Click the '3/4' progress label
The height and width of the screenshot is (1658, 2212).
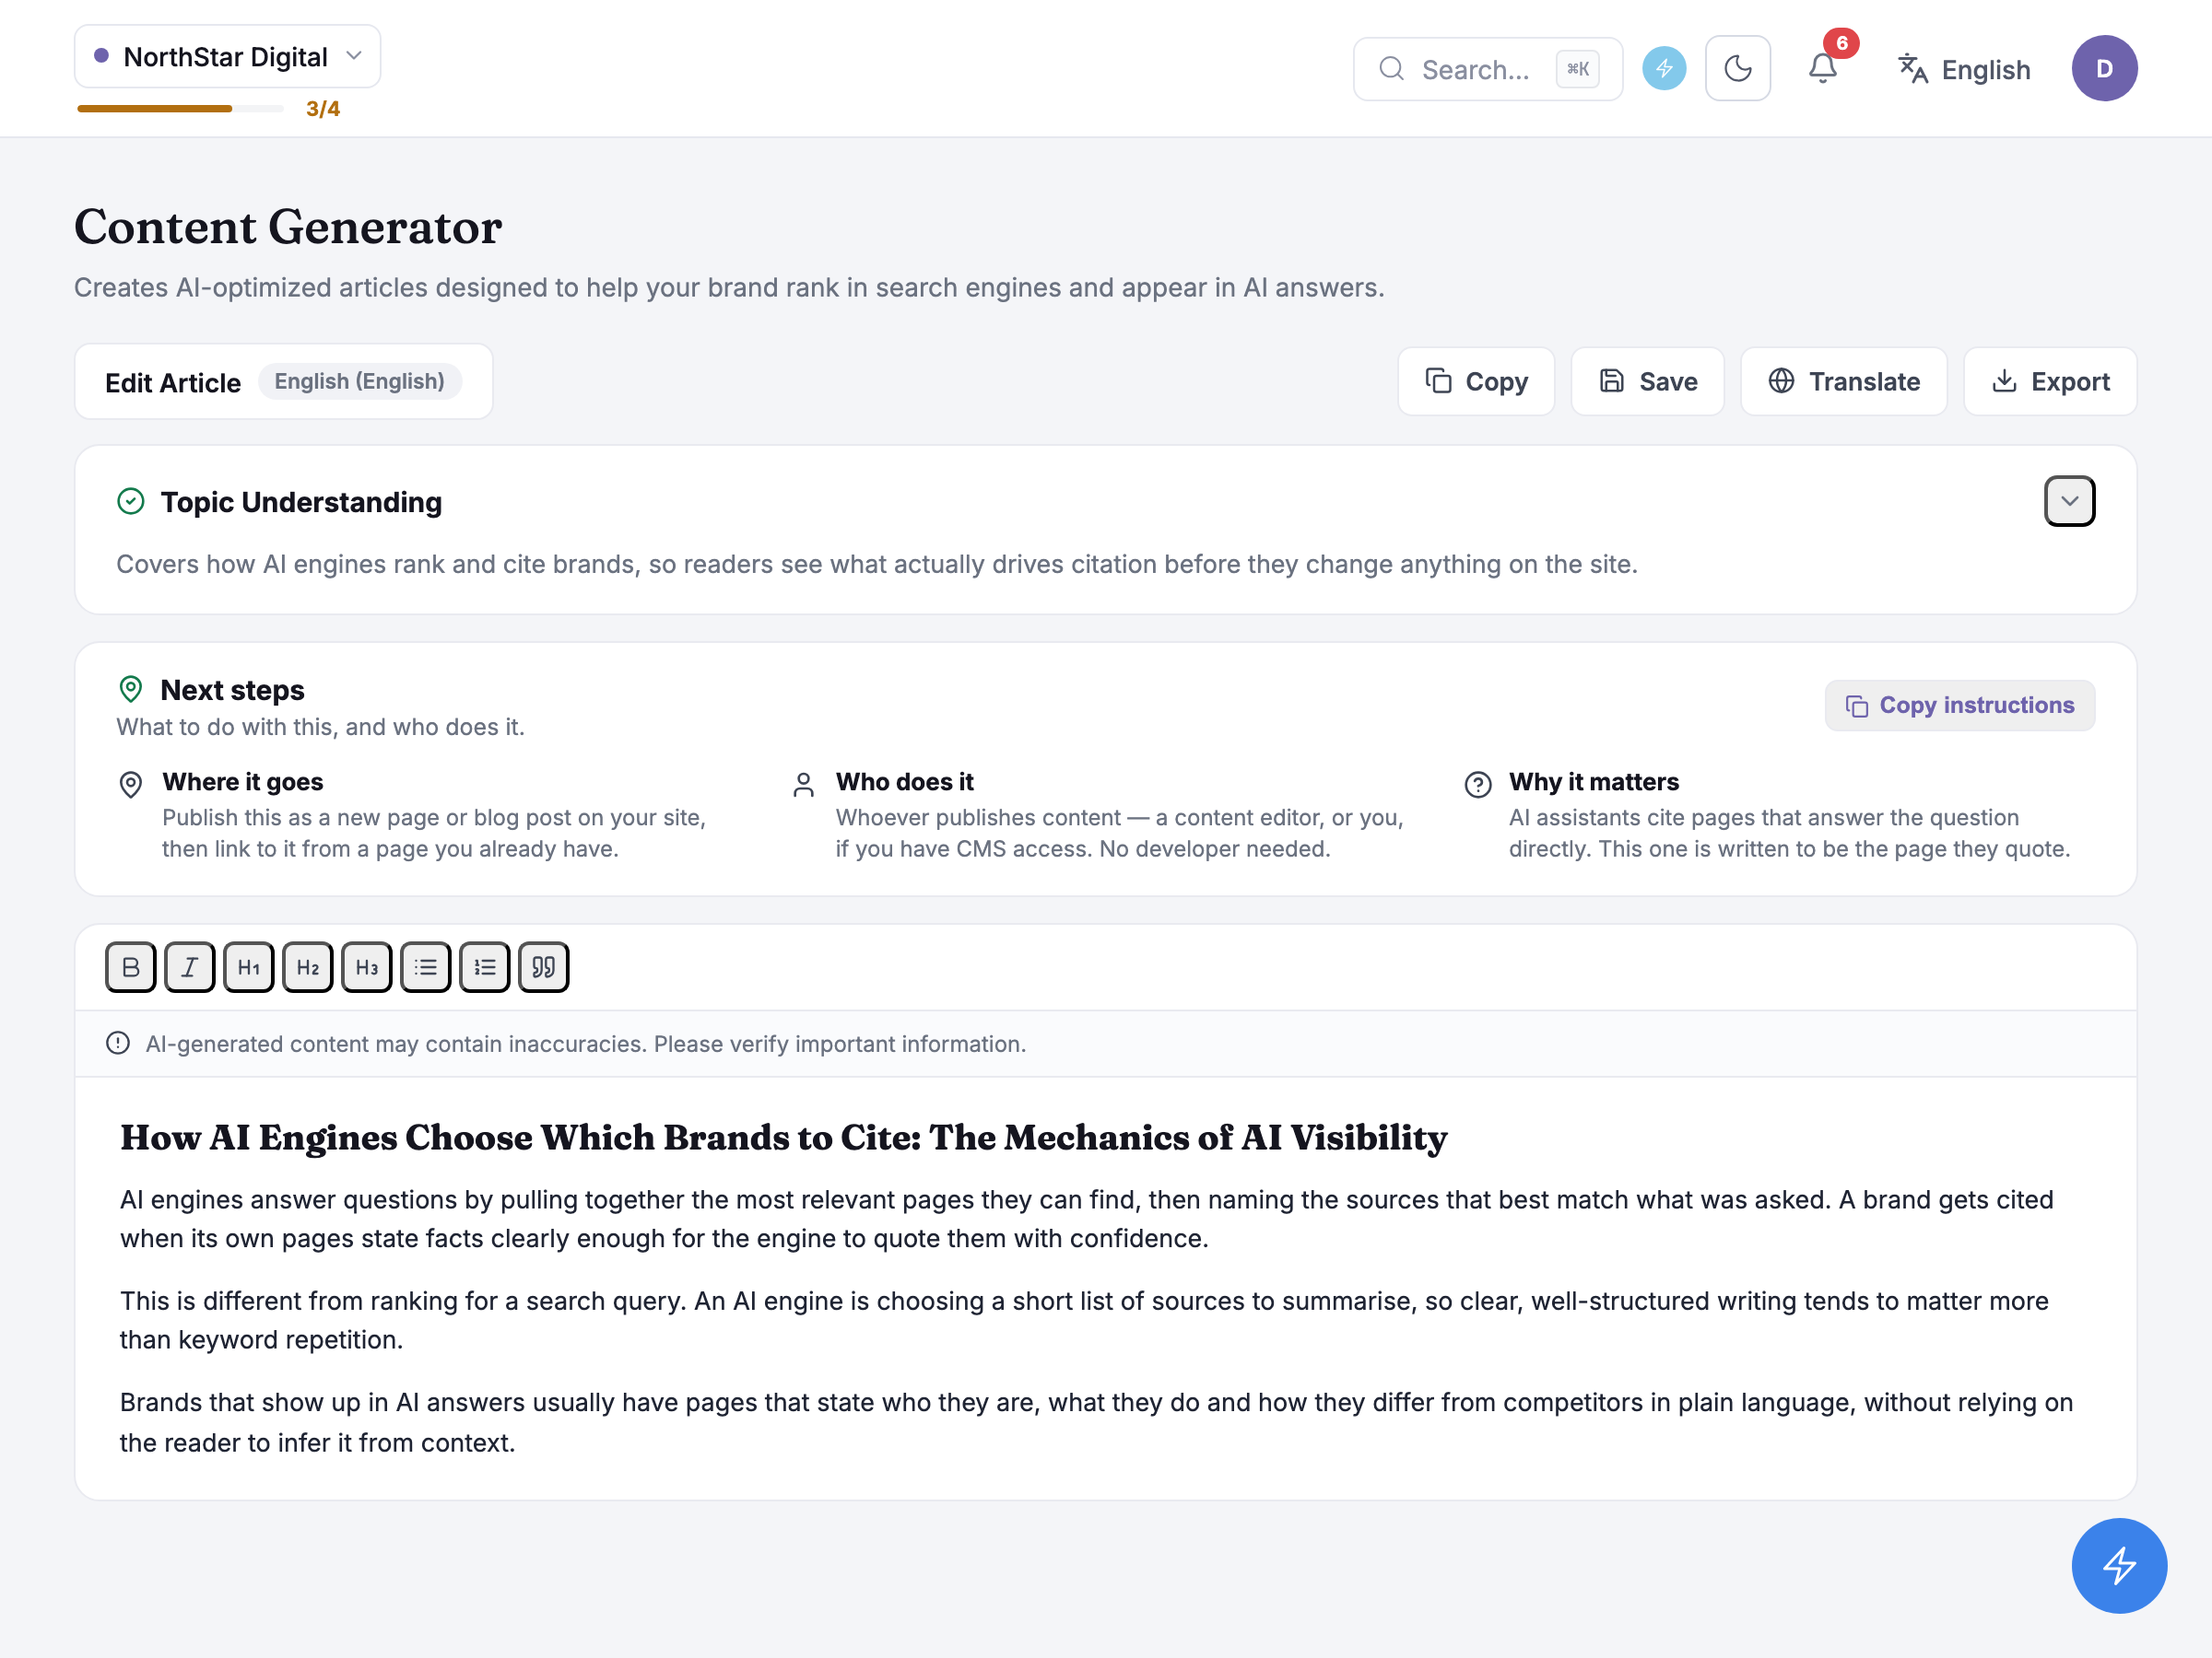[322, 109]
